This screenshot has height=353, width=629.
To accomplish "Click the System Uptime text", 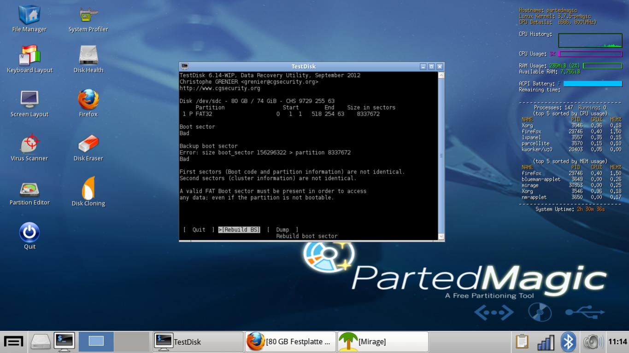I will click(570, 209).
